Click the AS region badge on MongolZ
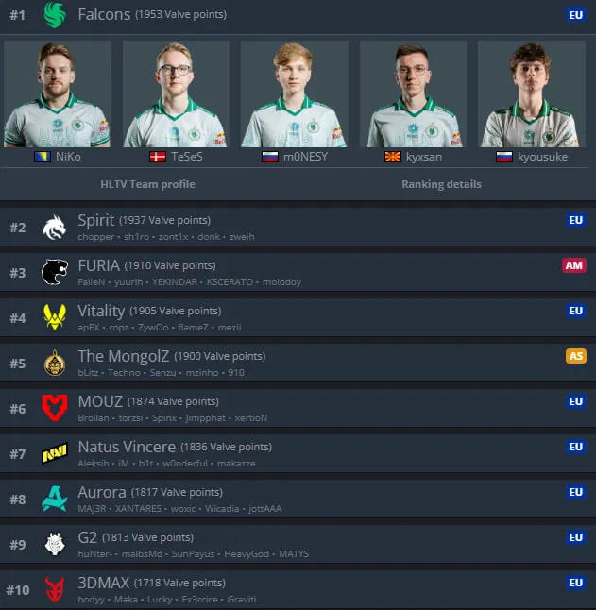The image size is (596, 610). tap(576, 356)
